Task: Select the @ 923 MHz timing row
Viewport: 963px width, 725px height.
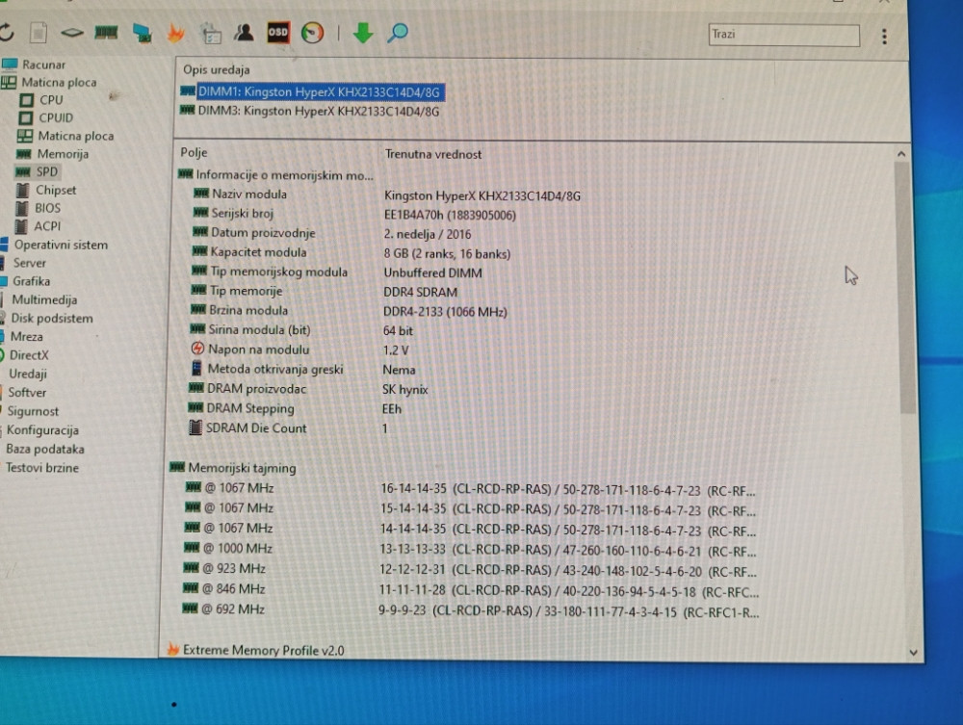Action: click(x=470, y=570)
